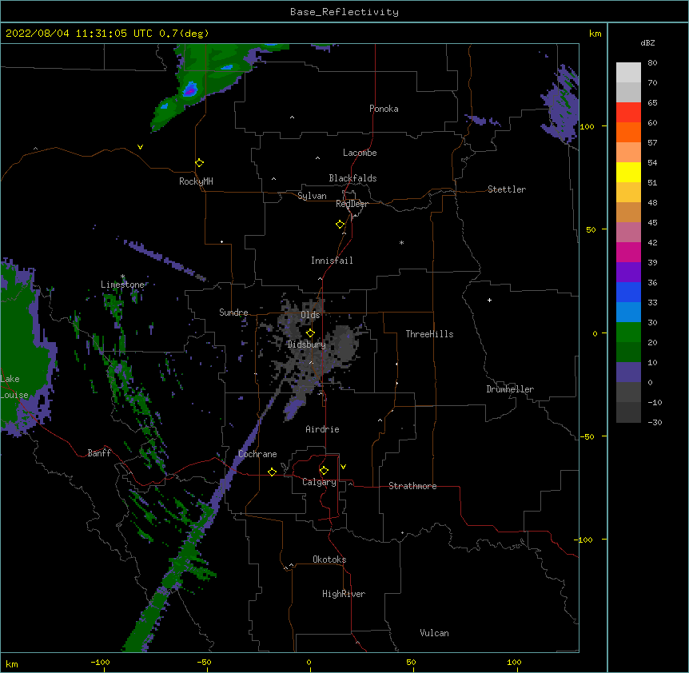
Task: Select the 36 dBZ blue legend swatch
Action: click(628, 292)
